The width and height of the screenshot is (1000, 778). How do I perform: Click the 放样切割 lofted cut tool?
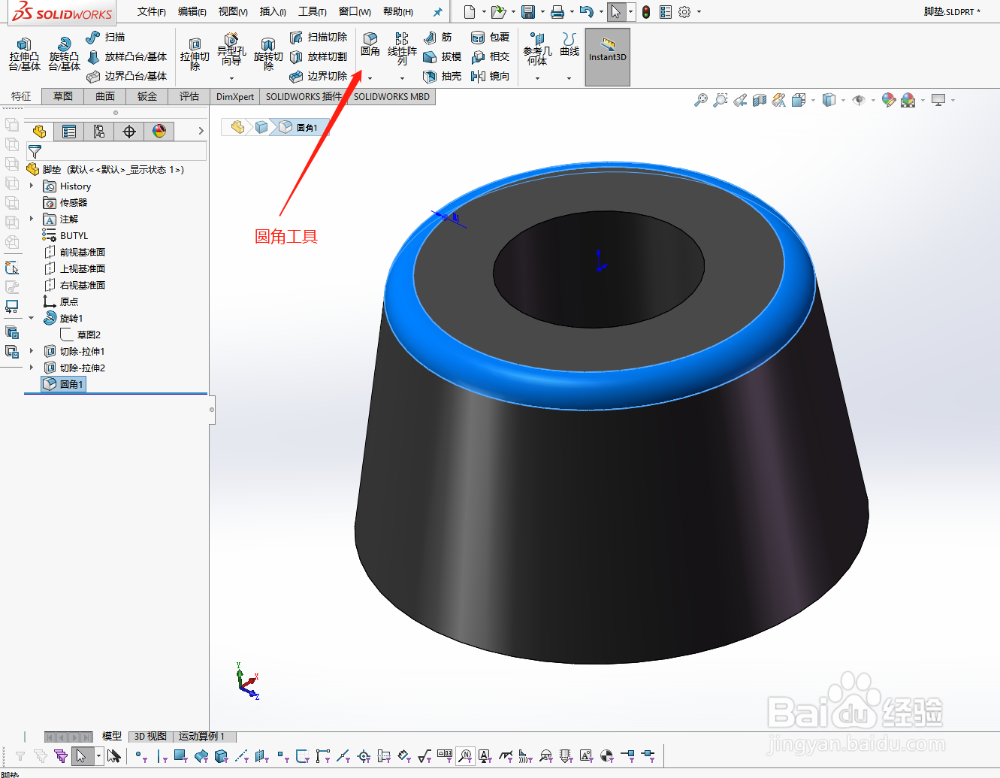319,56
